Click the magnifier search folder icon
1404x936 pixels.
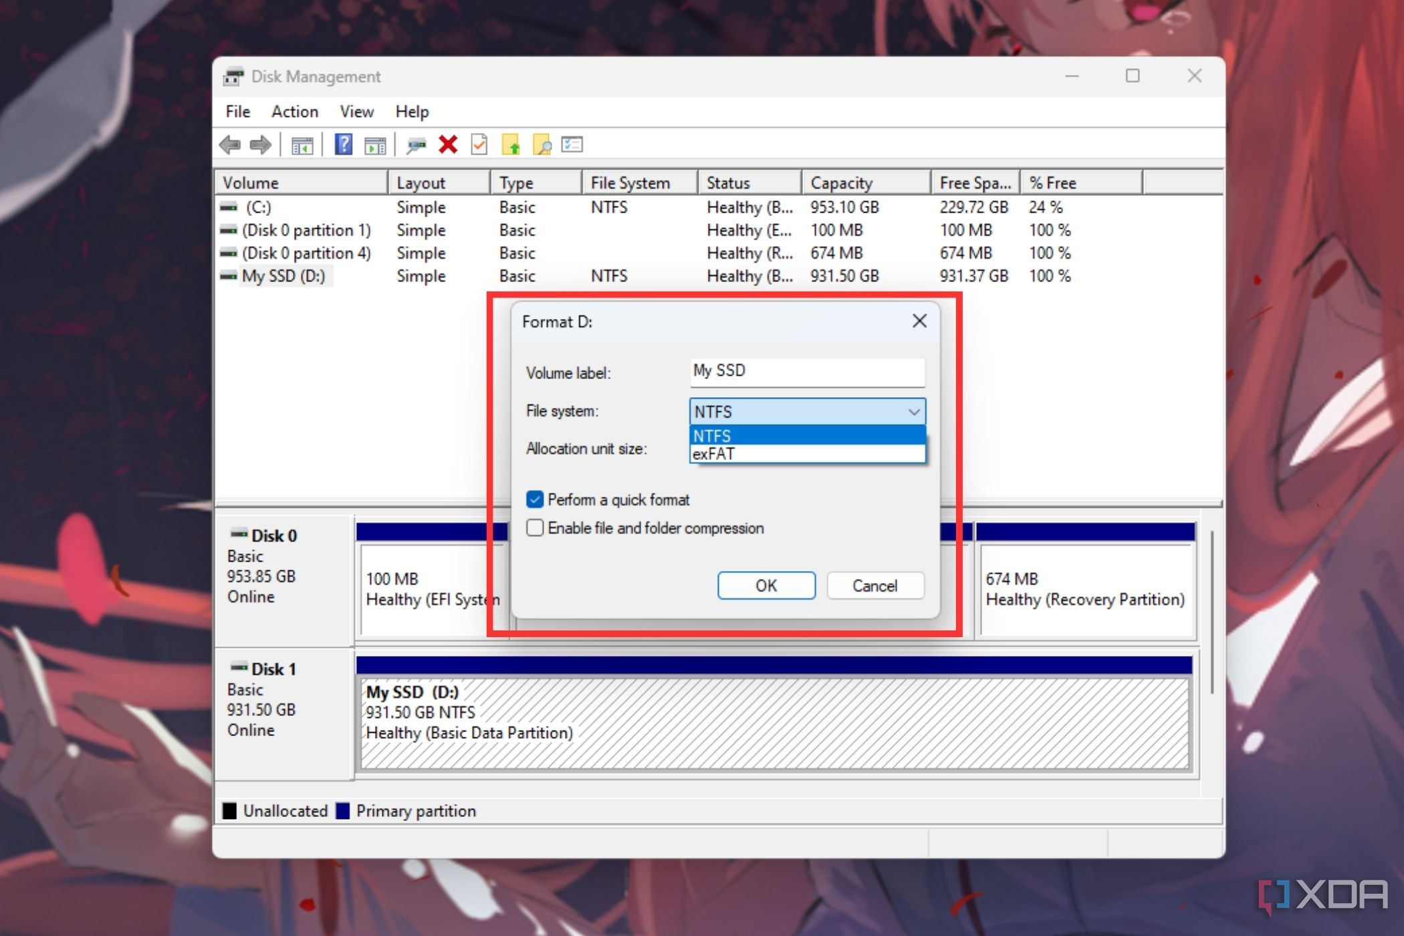tap(542, 144)
